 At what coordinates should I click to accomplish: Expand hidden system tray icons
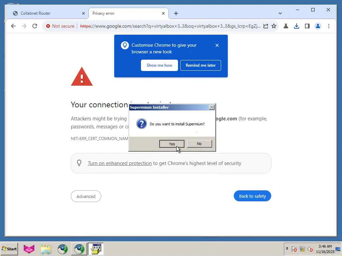pyautogui.click(x=287, y=249)
